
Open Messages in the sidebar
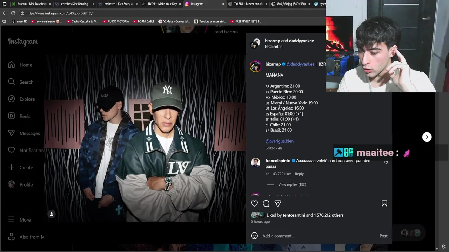(x=24, y=133)
